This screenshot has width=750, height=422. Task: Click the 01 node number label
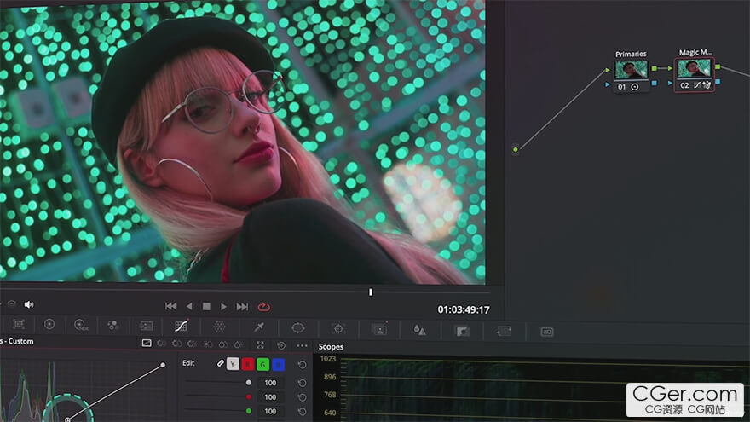click(x=621, y=87)
